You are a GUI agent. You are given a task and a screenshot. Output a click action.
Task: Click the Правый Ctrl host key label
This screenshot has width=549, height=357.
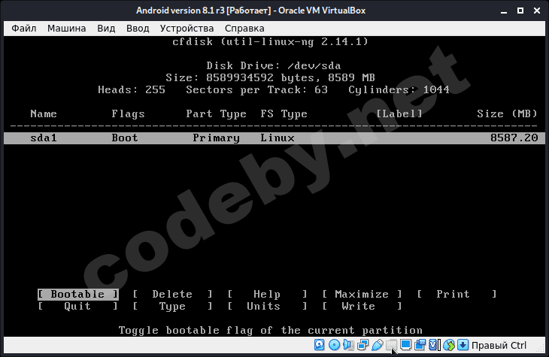[499, 346]
